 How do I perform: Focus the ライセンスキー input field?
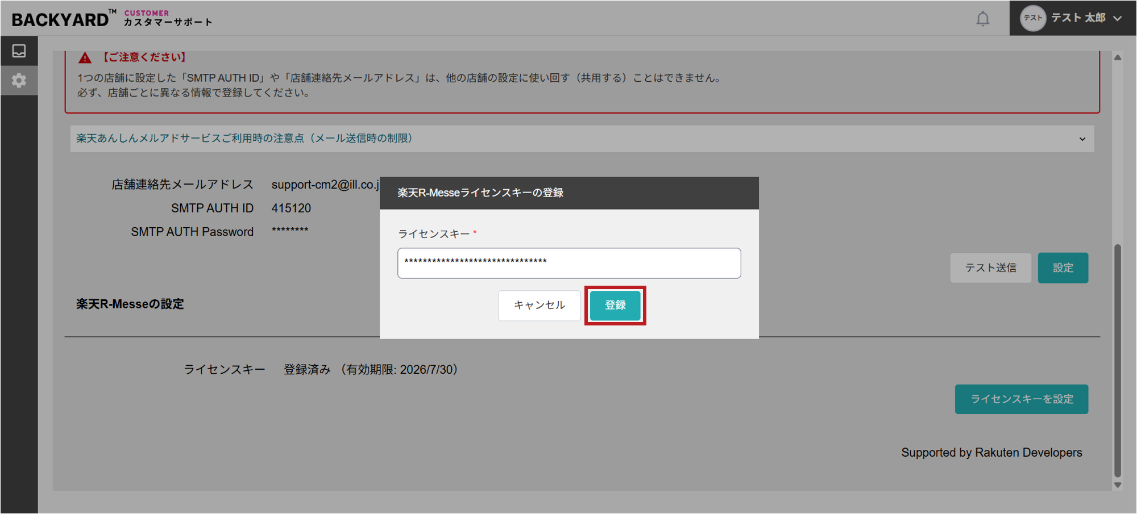(569, 263)
